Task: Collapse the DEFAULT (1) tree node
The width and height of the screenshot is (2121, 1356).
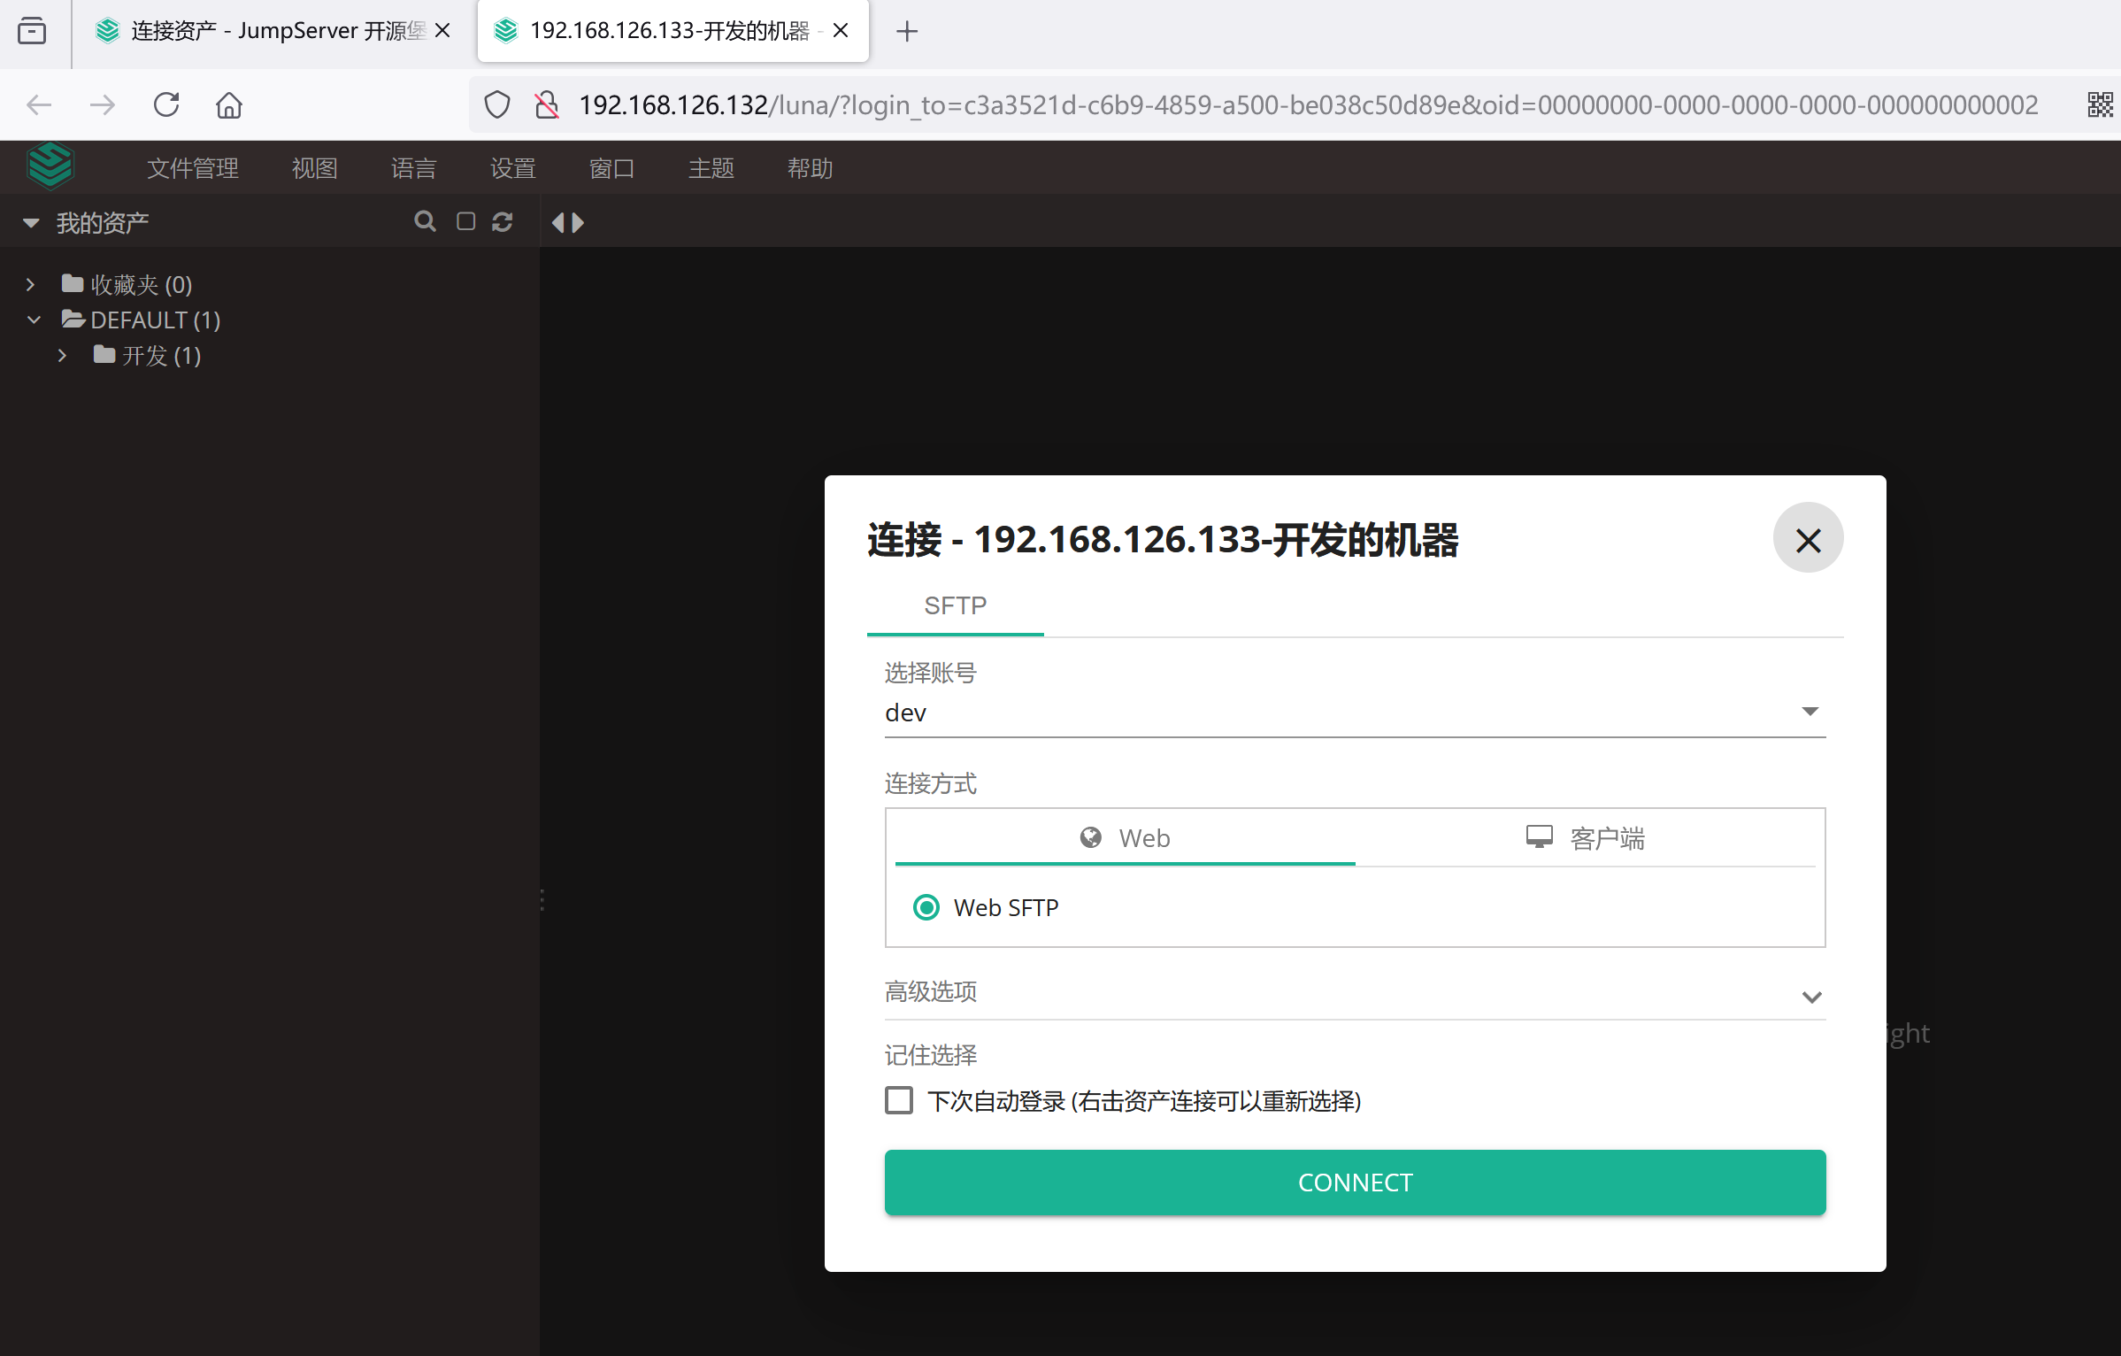Action: [x=34, y=320]
